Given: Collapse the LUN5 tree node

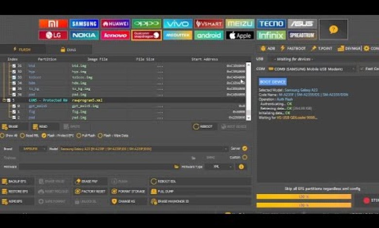Looking at the screenshot, I should pyautogui.click(x=4, y=100).
